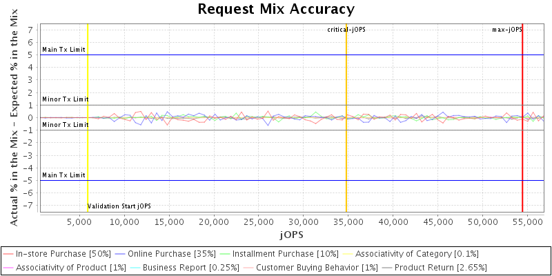The width and height of the screenshot is (552, 276).
Task: Click the 'max-jOPS' text label
Action: 506,30
